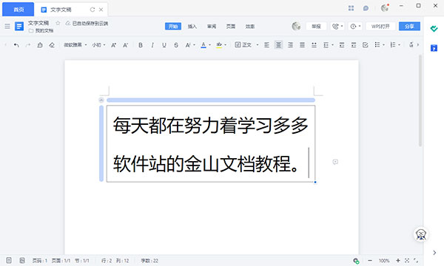Screen dimensions: 444x266
Task: Apply yellow highlight color
Action: 219,45
